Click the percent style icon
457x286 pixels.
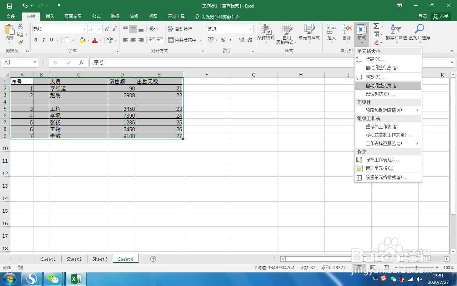(223, 40)
